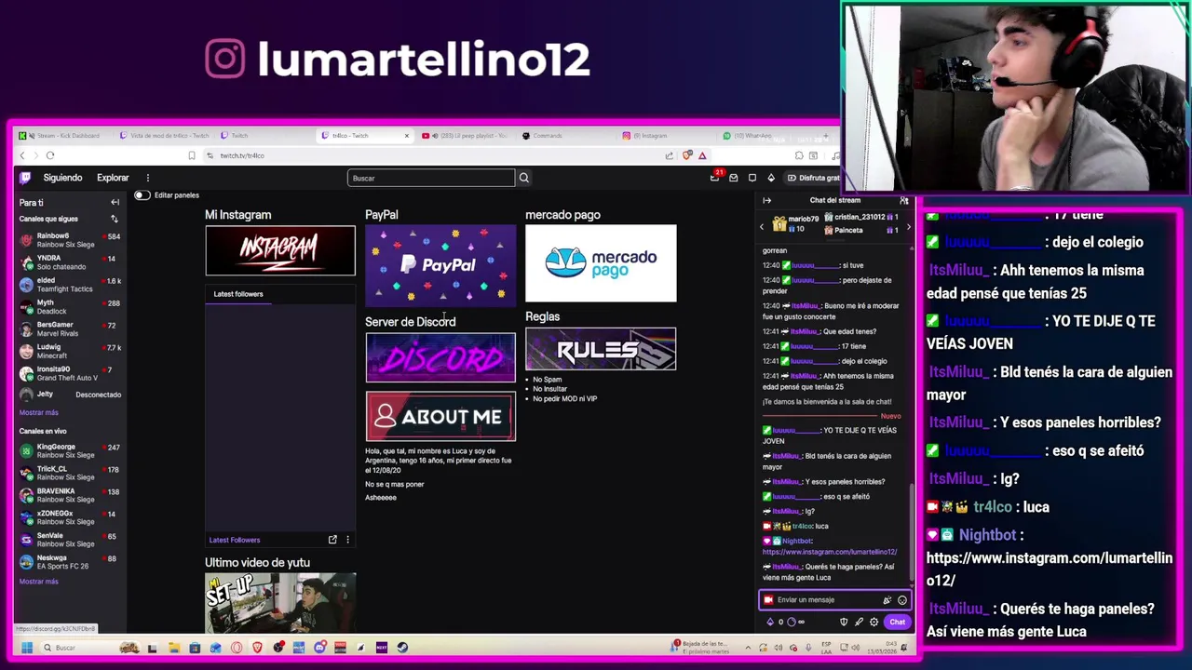Click the search magnifier button

pos(523,178)
